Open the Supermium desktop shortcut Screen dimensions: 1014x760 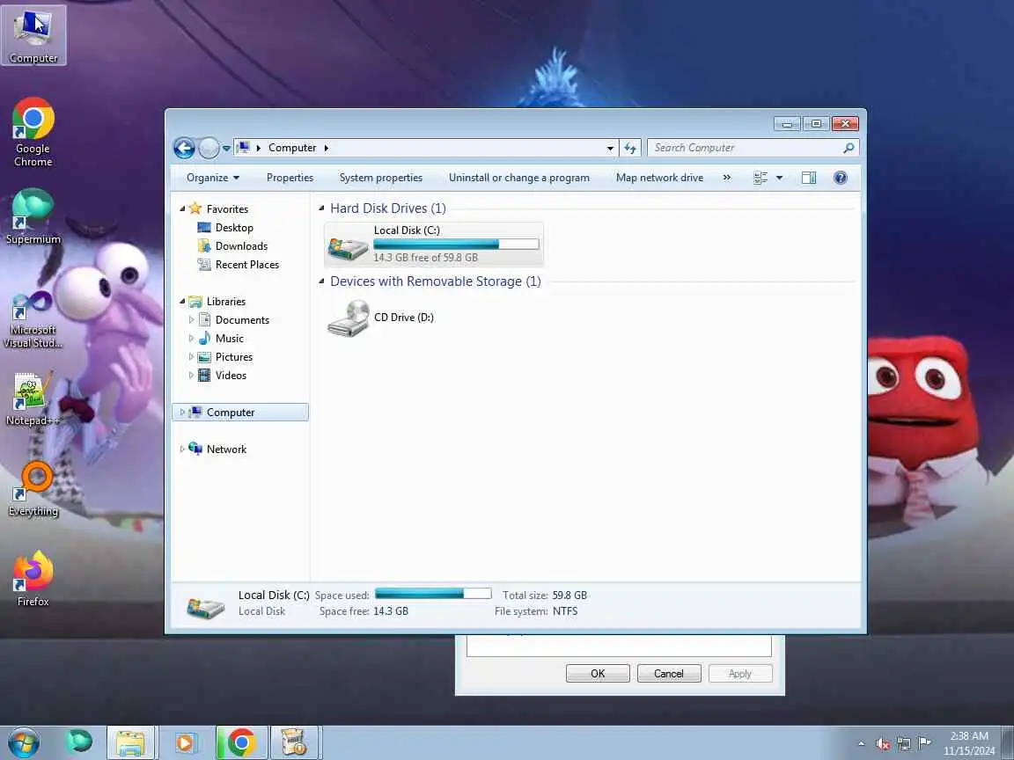[x=33, y=216]
